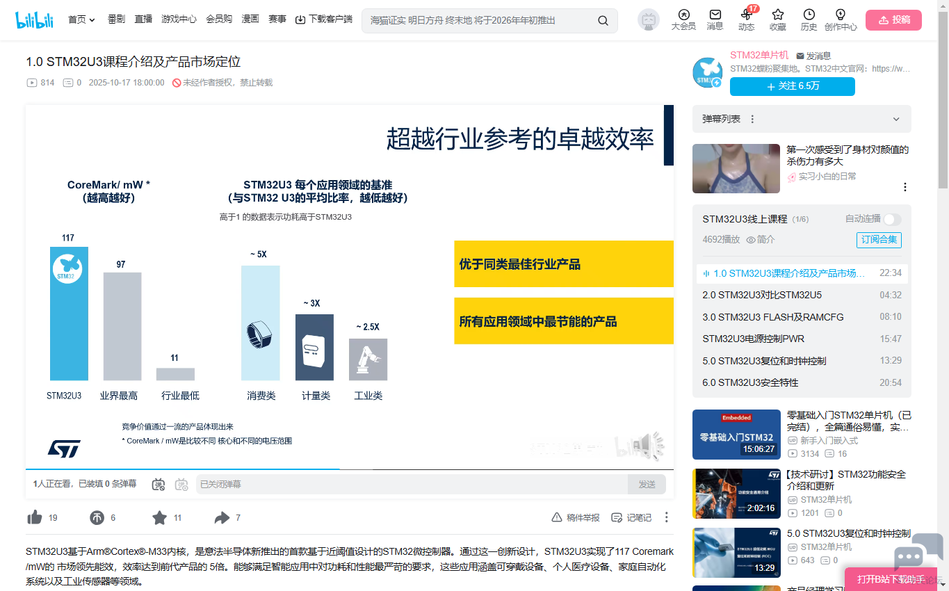
Task: Open more options beside 记笔记
Action: point(666,517)
